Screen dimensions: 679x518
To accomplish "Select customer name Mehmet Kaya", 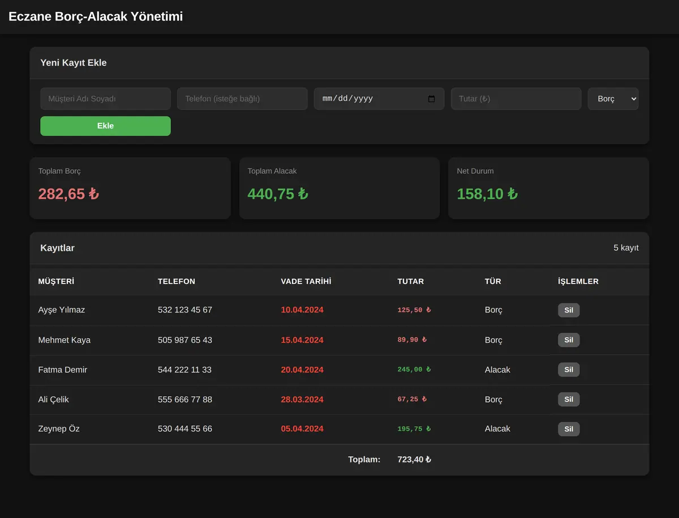I will [x=65, y=340].
